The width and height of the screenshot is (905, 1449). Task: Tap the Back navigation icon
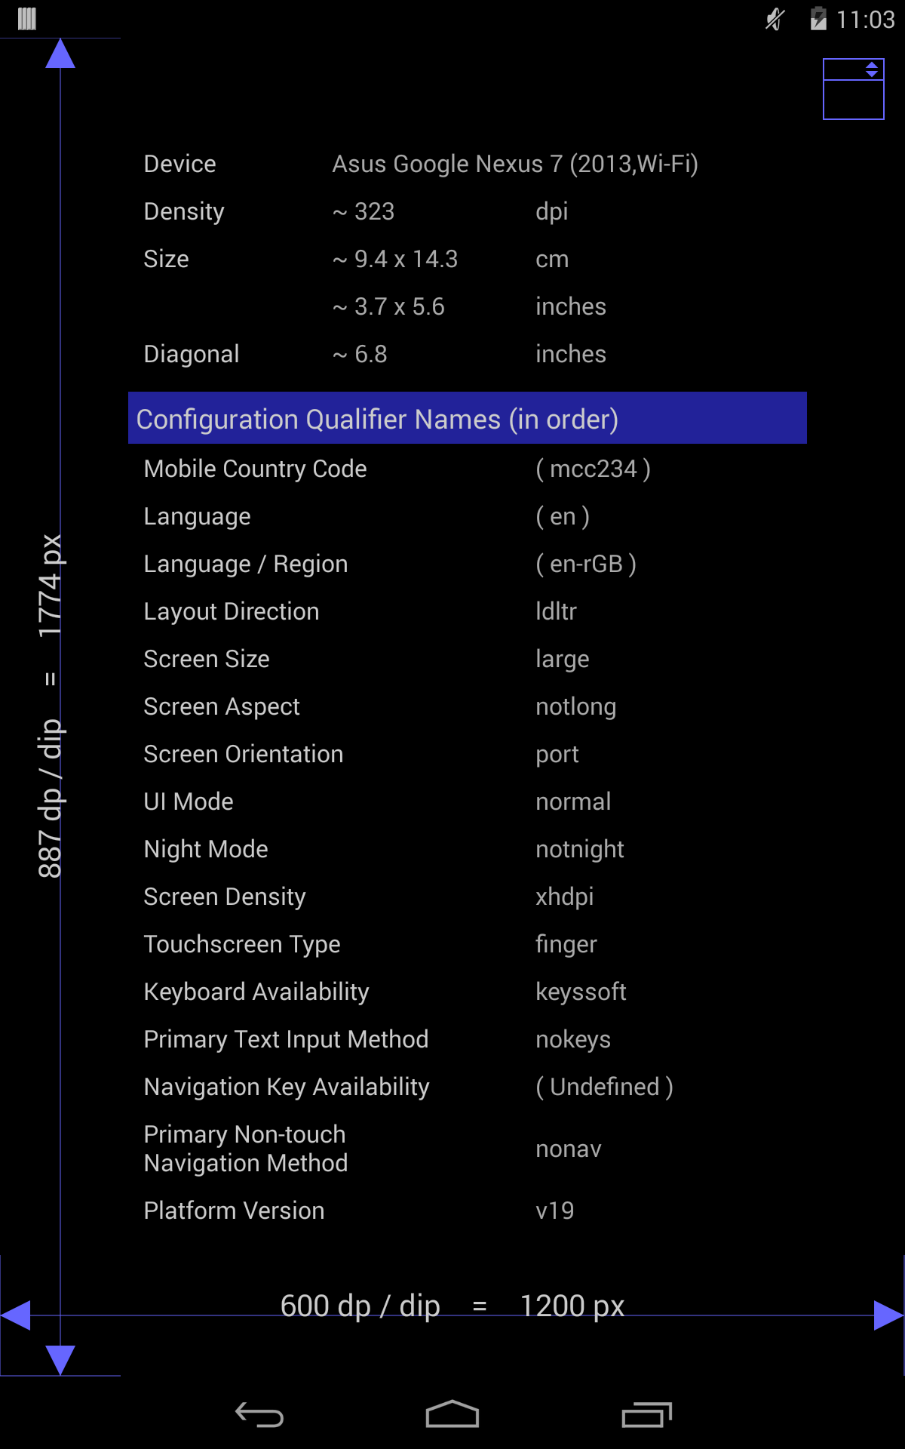click(x=259, y=1415)
